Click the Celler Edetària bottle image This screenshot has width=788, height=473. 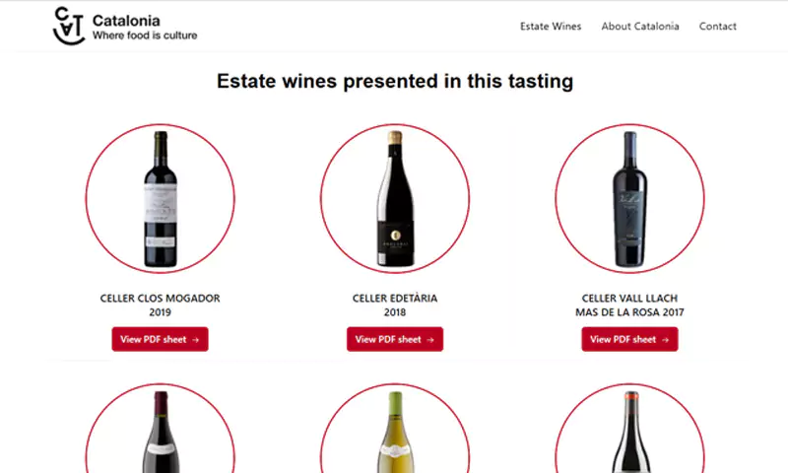point(395,198)
